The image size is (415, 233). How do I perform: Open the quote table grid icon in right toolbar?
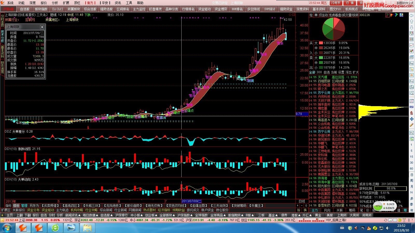point(412,39)
